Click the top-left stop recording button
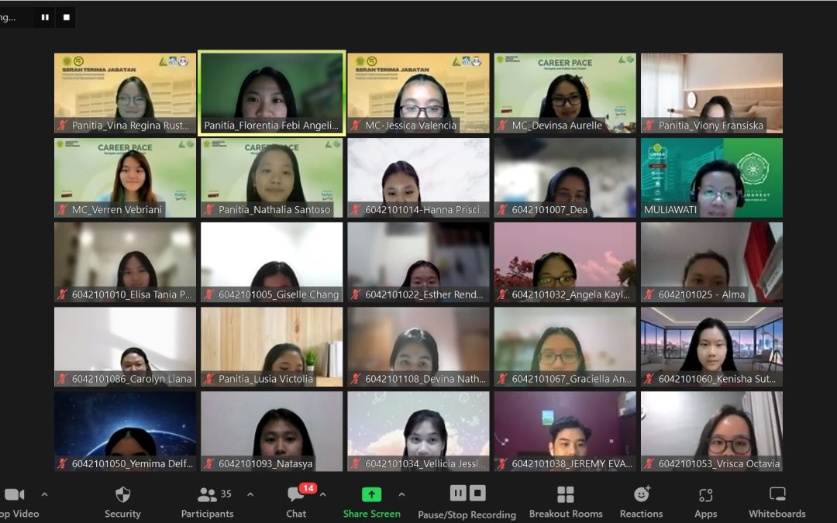 [x=66, y=17]
